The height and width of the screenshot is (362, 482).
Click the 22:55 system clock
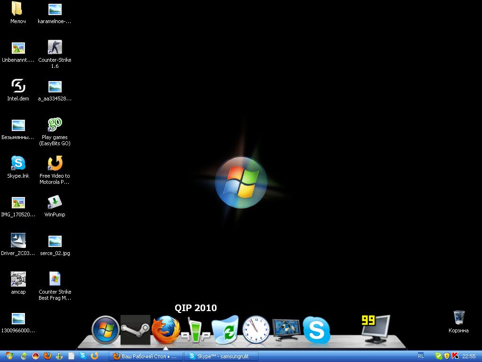pyautogui.click(x=469, y=356)
